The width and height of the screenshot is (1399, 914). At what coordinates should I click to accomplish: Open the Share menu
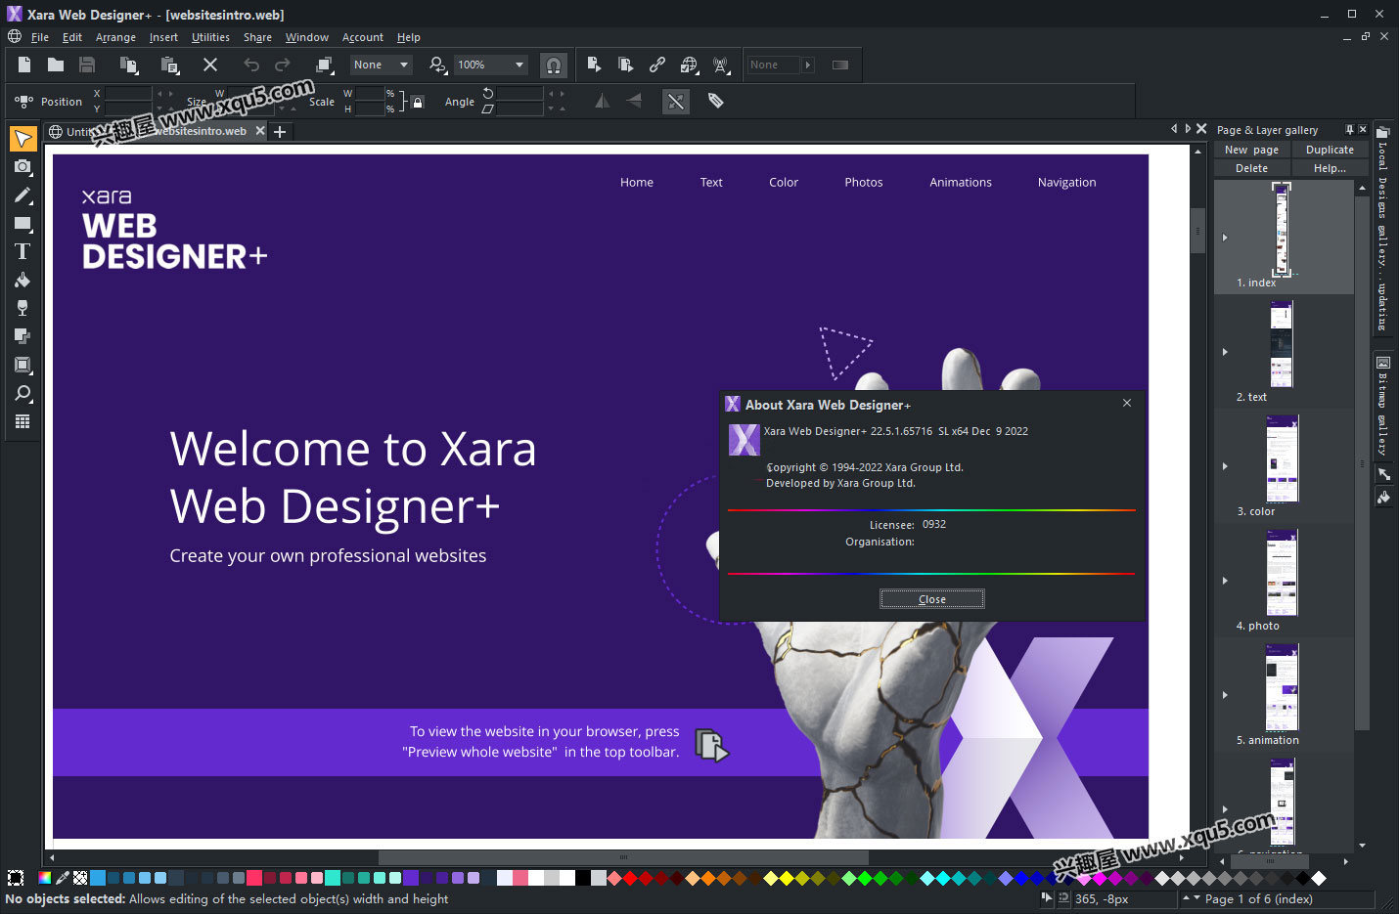click(x=257, y=37)
